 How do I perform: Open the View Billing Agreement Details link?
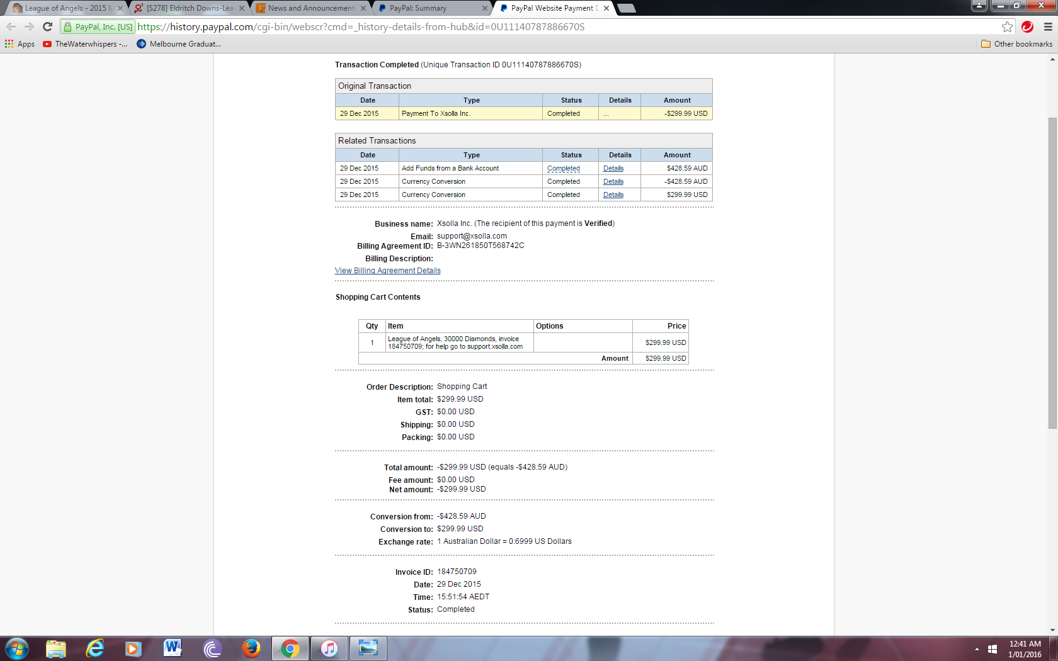387,271
